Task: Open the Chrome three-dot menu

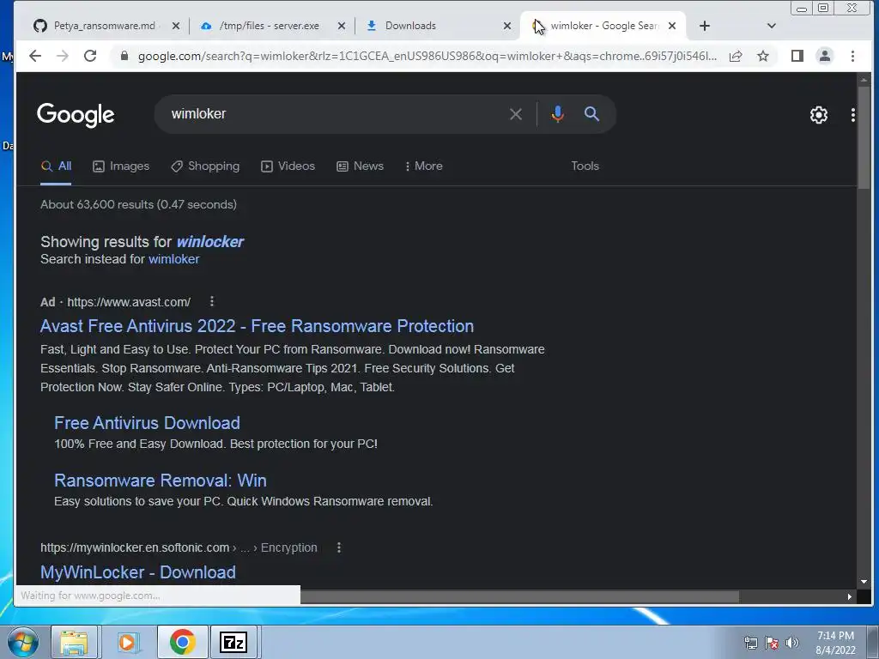Action: coord(852,56)
